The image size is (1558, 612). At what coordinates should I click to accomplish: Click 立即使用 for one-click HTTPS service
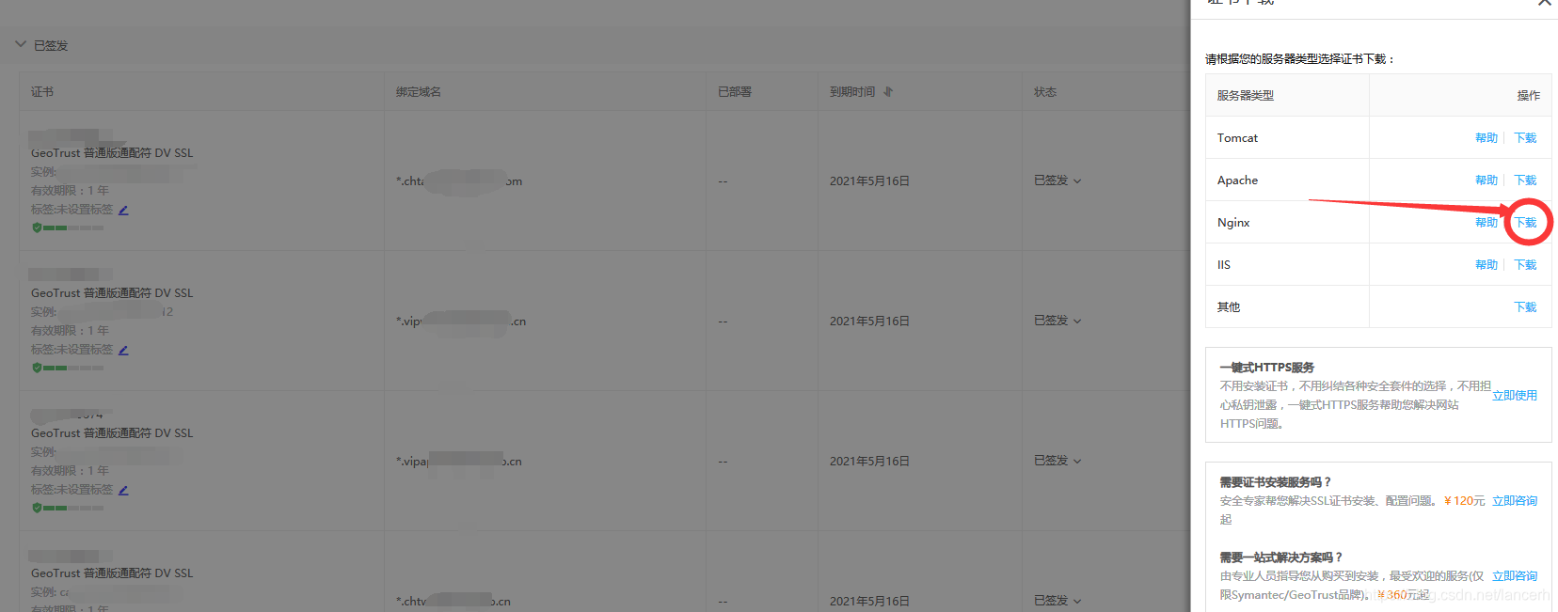(x=1515, y=396)
